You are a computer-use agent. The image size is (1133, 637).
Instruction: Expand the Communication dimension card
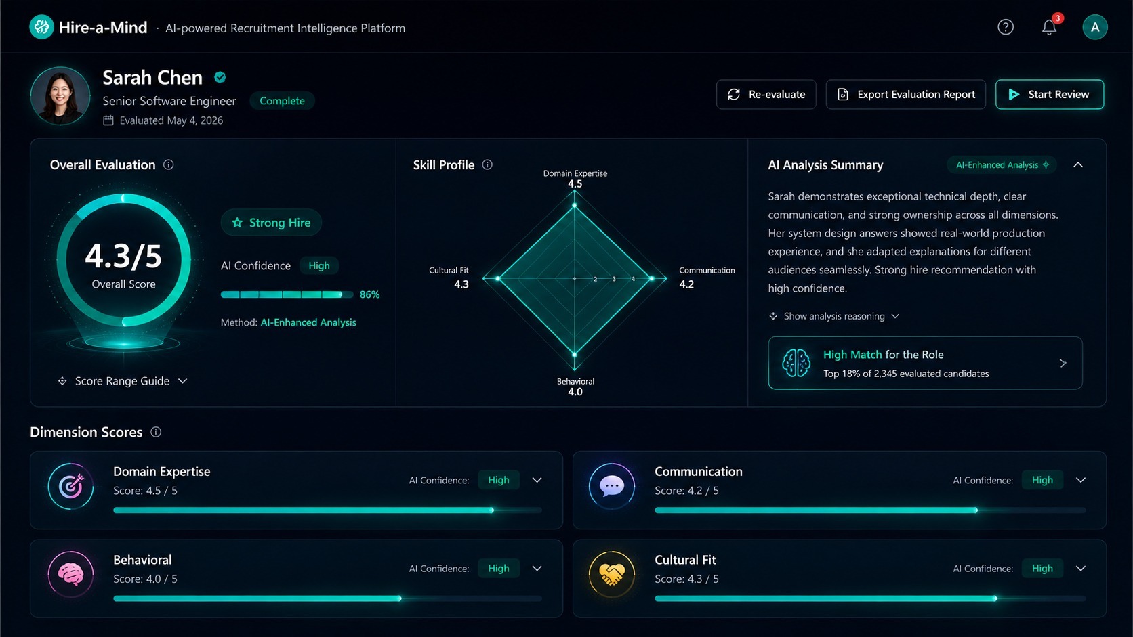coord(1081,480)
